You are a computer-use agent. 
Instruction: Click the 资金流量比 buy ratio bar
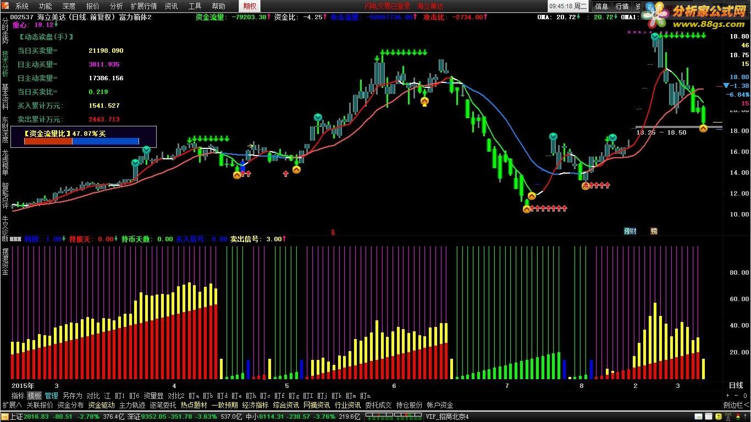81,141
